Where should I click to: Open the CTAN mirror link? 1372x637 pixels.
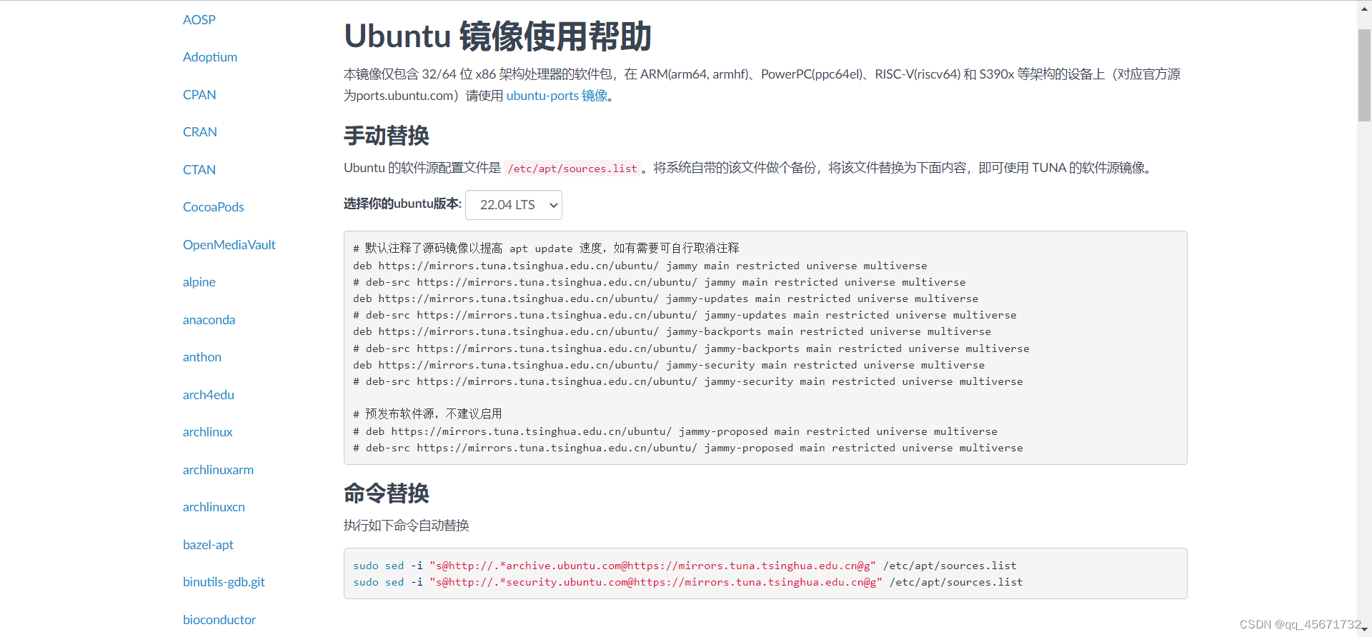(x=199, y=170)
